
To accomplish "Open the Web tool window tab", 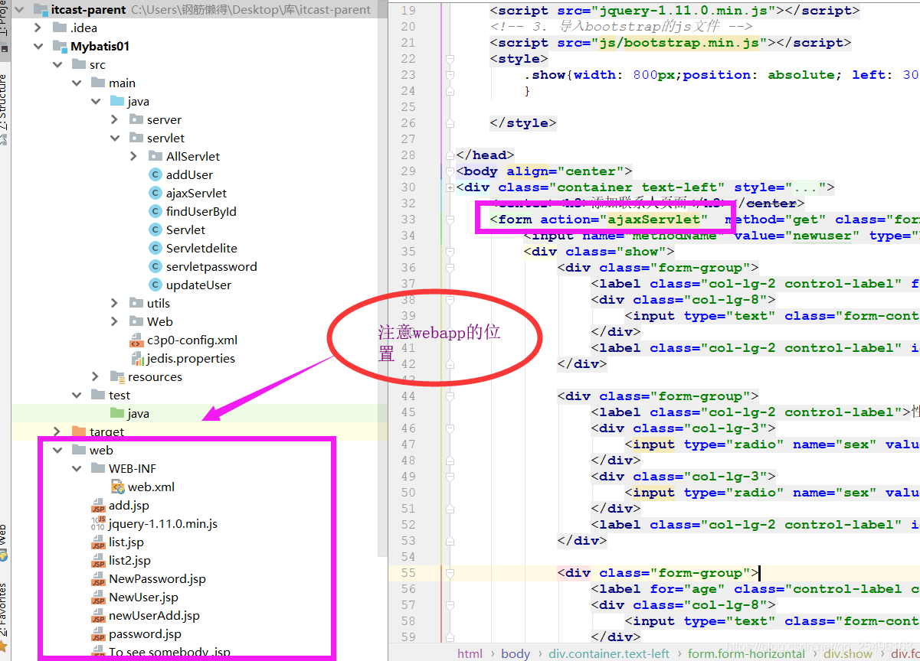I will click(4, 543).
